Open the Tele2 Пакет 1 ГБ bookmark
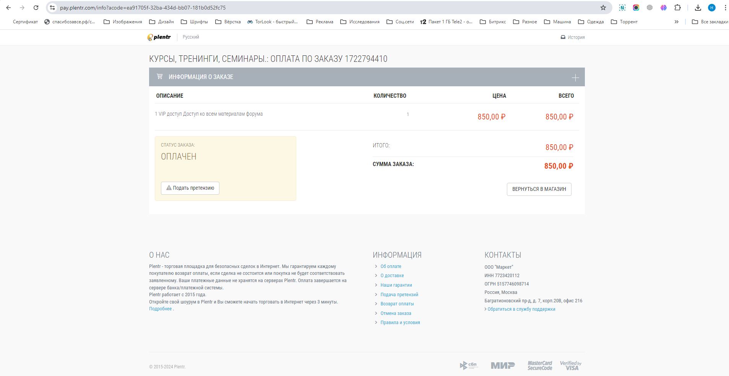The height and width of the screenshot is (376, 729). [446, 22]
